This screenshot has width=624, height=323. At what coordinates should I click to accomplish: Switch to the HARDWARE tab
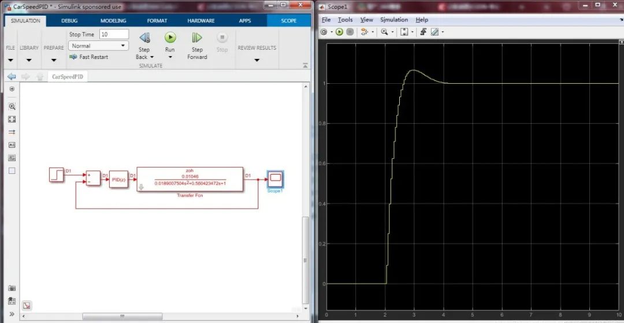click(201, 21)
